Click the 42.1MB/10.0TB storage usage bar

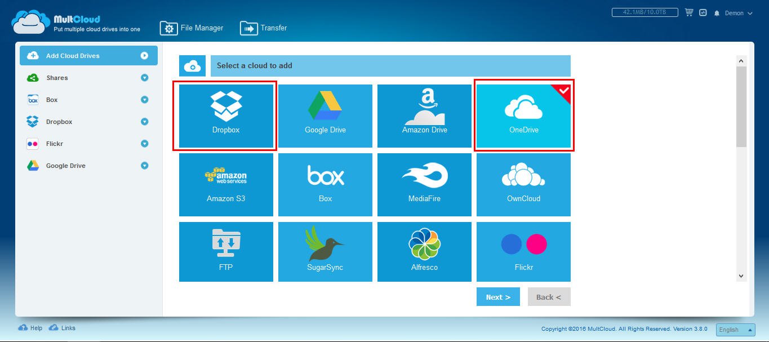point(646,12)
